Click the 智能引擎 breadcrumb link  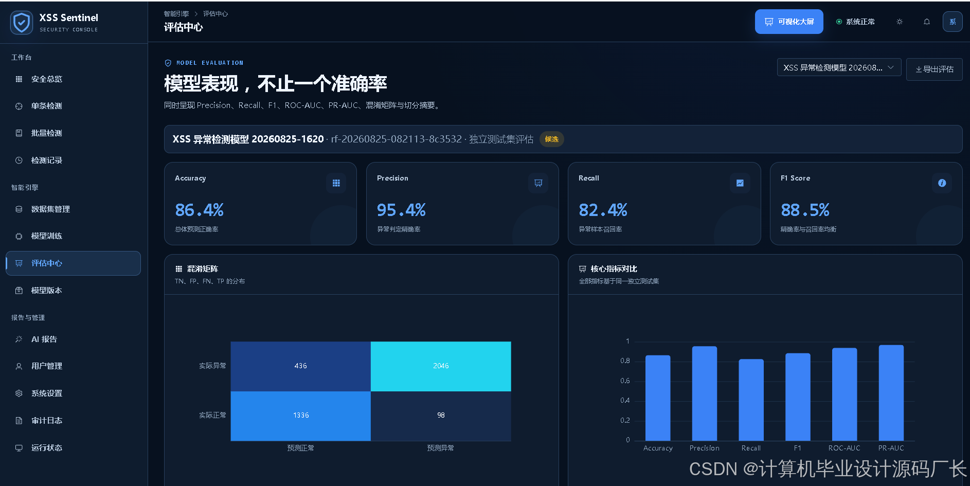tap(176, 14)
